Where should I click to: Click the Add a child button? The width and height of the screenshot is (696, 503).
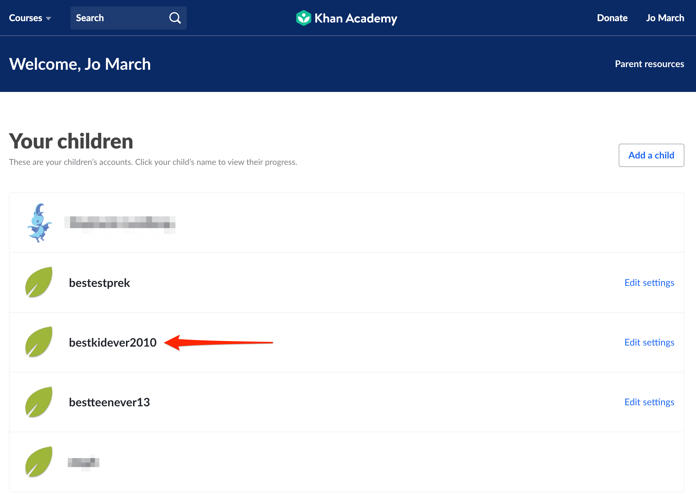point(651,155)
